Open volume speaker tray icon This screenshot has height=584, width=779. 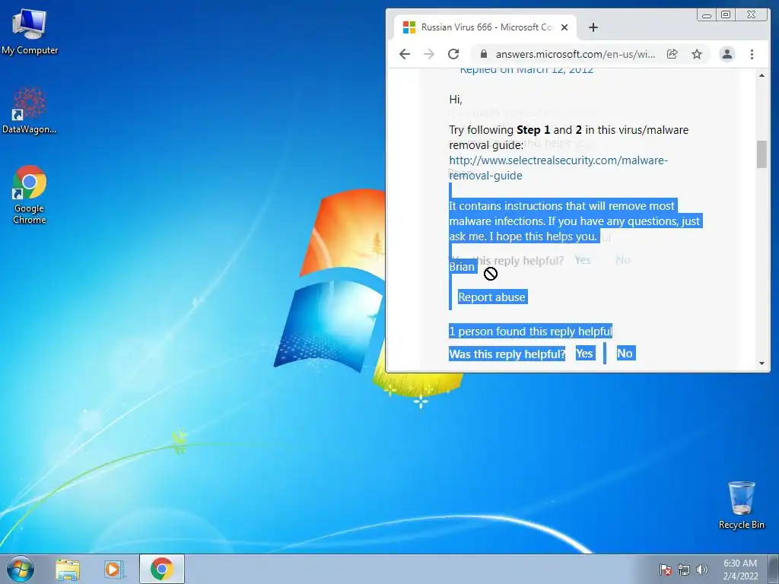(701, 570)
